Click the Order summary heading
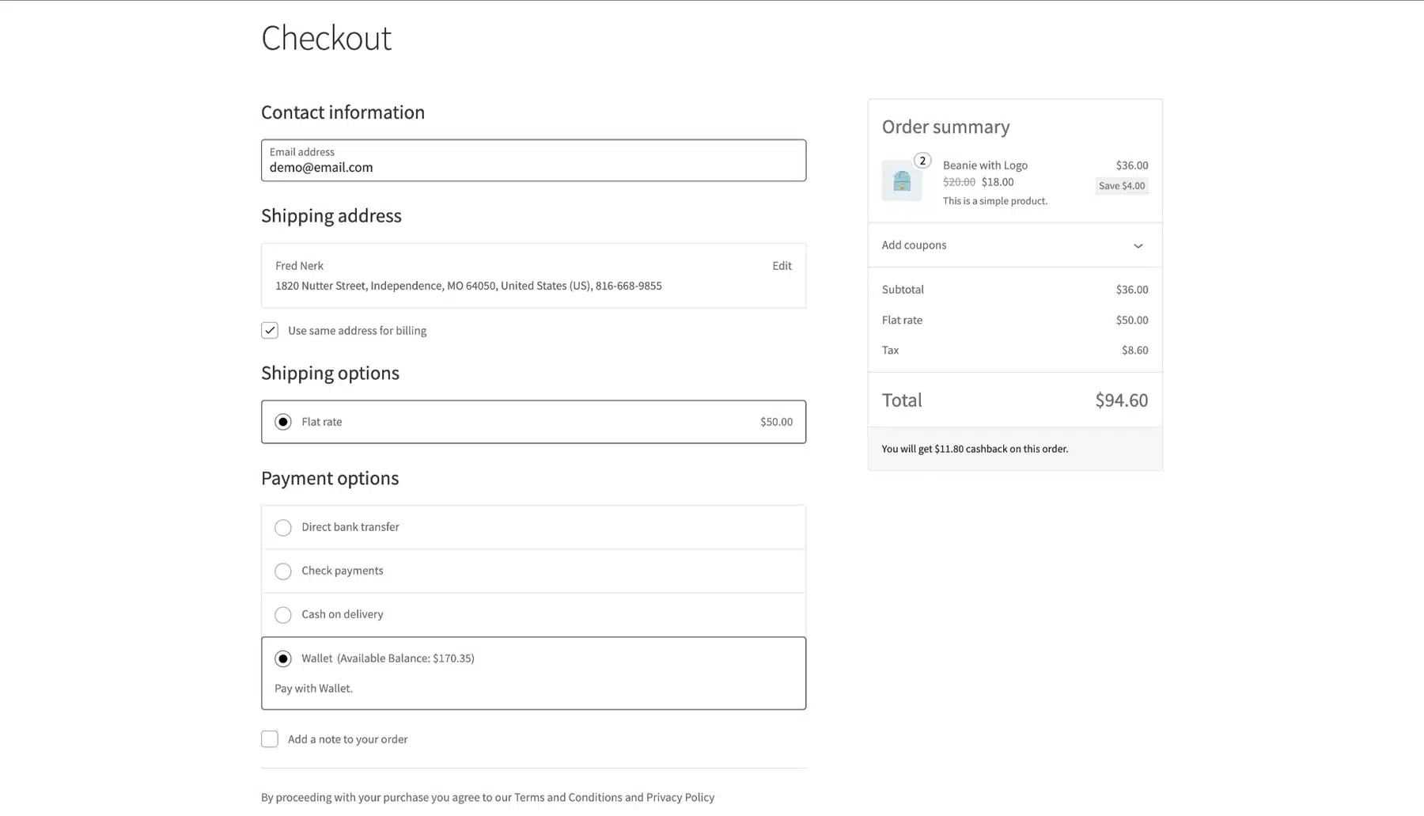Screen dimensions: 1424x816 (945, 127)
